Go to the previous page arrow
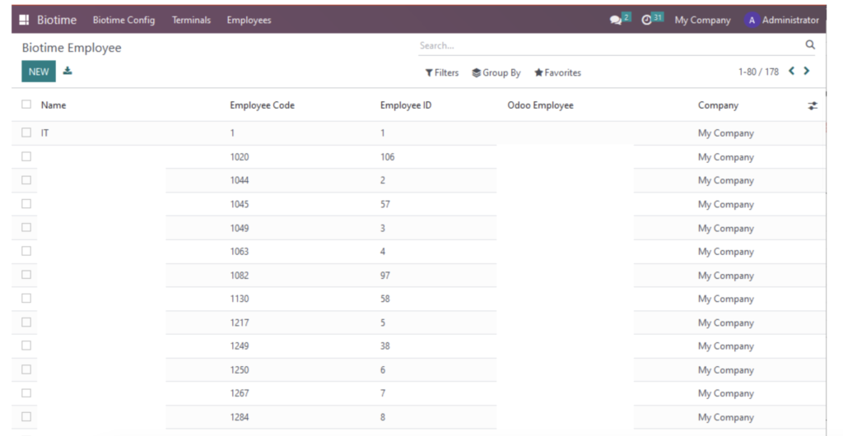Viewport: 843px width, 436px height. click(x=791, y=71)
